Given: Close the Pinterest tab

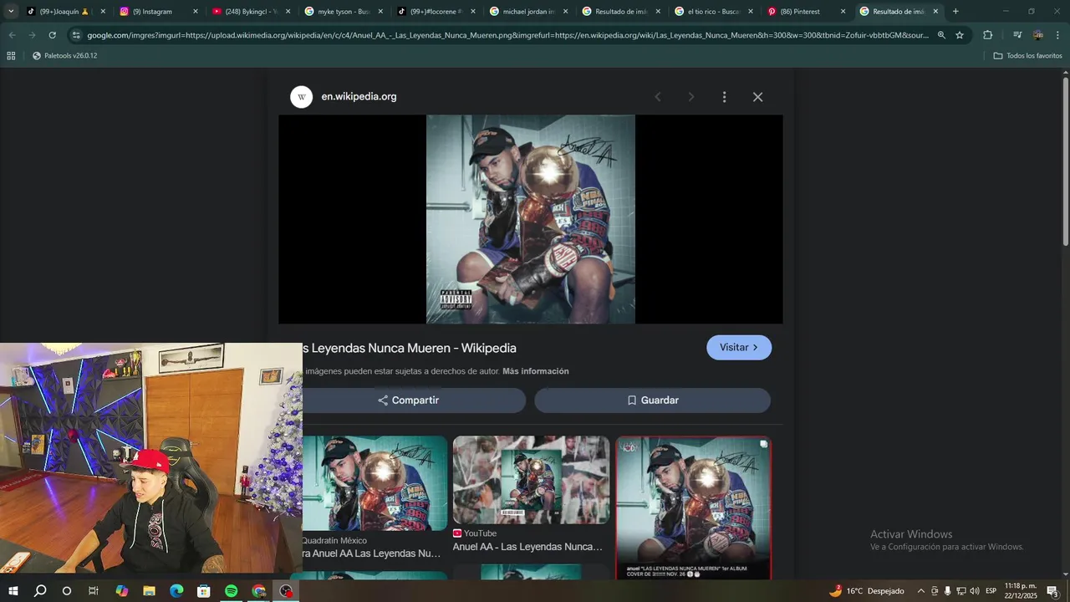Looking at the screenshot, I should point(843,12).
